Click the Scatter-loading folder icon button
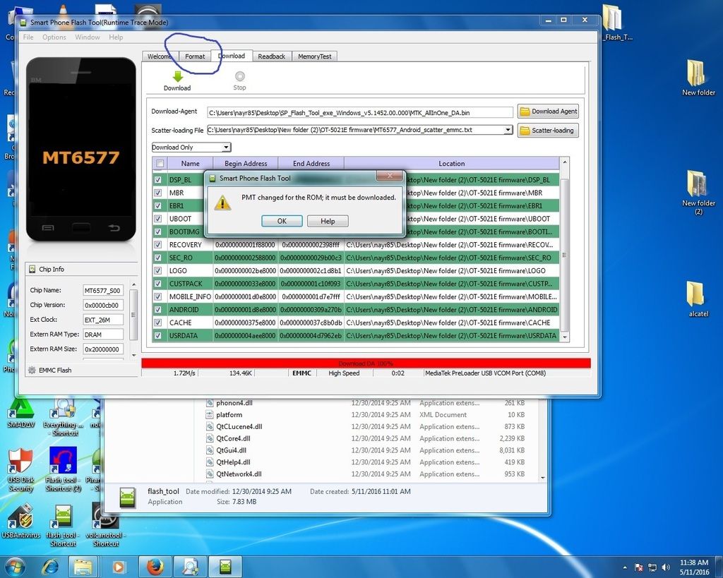 pos(548,131)
